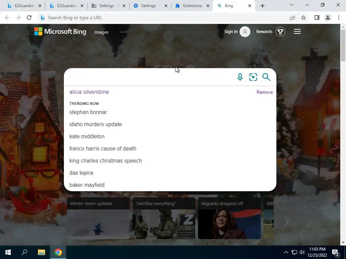Open the volume control in system tray

pos(302,252)
